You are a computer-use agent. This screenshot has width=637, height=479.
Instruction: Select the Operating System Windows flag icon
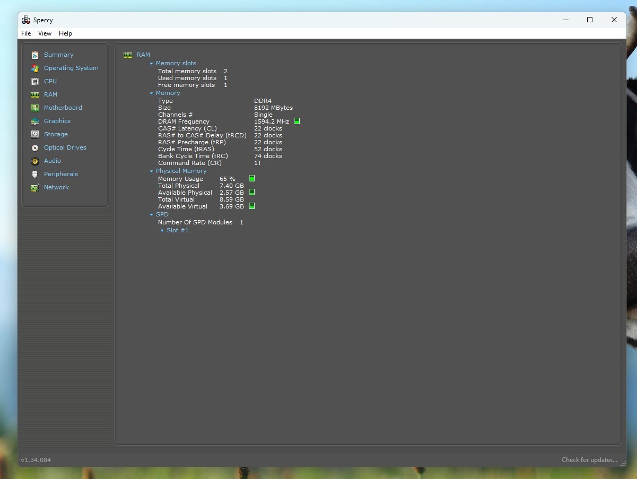pyautogui.click(x=35, y=68)
